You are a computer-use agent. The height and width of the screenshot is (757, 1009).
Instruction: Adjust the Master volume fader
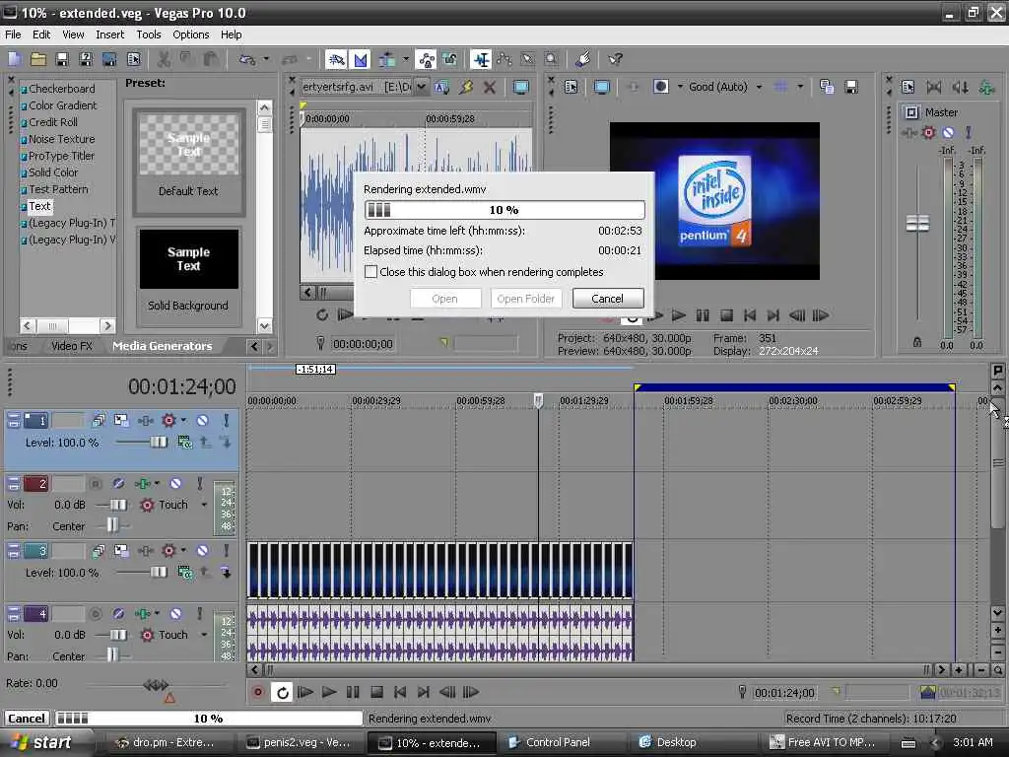coord(917,224)
